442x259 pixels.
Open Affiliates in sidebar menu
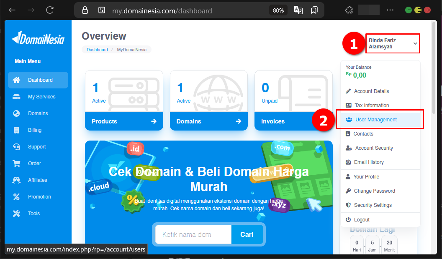click(x=38, y=180)
